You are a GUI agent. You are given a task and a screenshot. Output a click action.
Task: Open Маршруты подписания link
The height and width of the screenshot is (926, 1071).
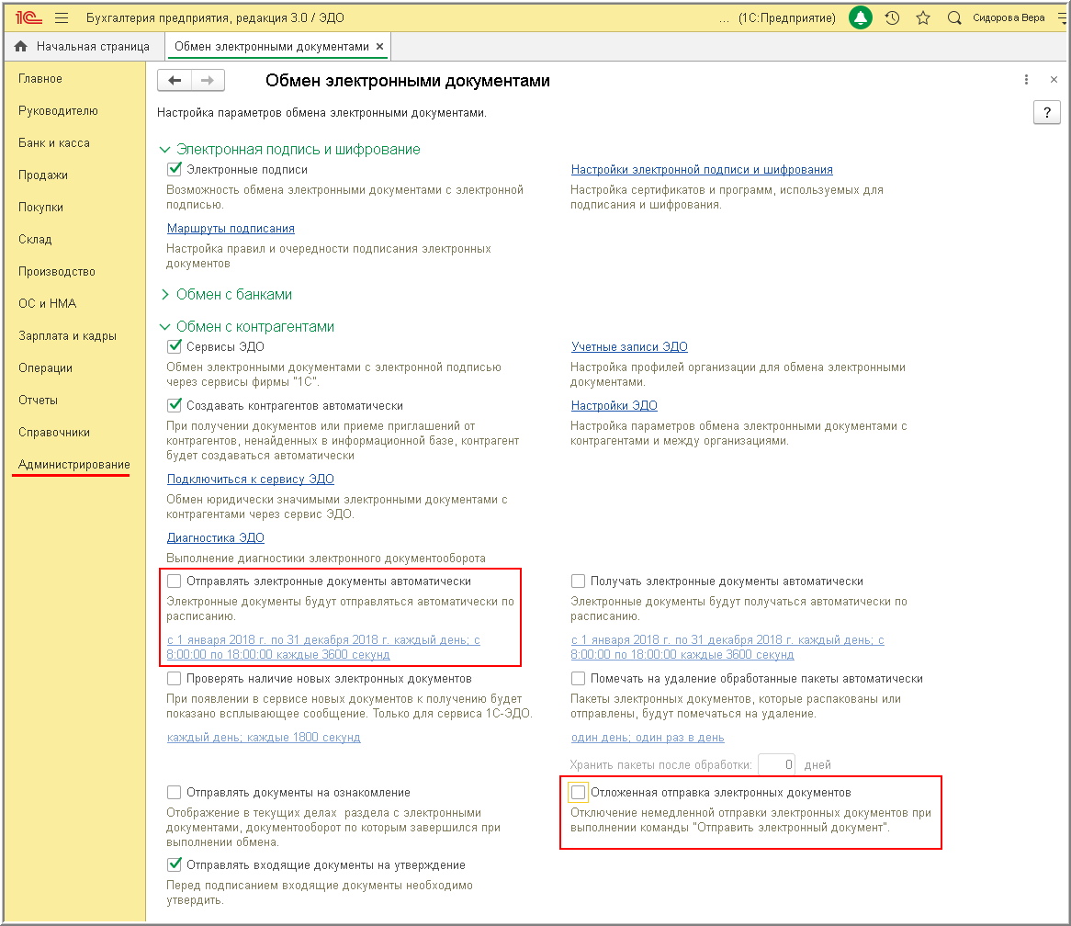point(231,228)
